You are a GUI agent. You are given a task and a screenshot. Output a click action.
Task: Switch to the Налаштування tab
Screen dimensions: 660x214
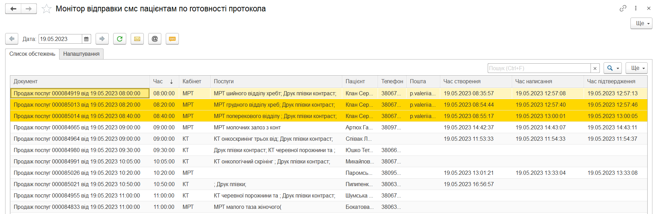click(x=81, y=54)
